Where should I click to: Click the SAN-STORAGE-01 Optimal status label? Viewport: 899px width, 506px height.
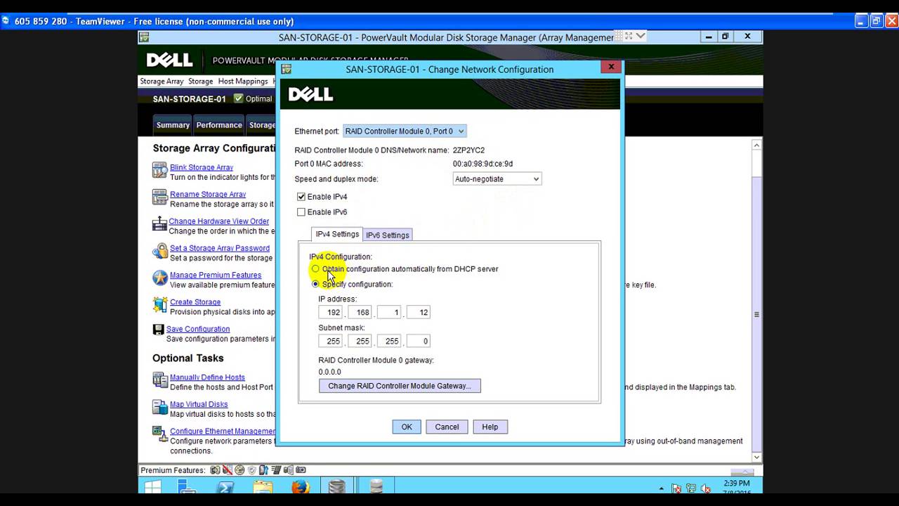[212, 99]
